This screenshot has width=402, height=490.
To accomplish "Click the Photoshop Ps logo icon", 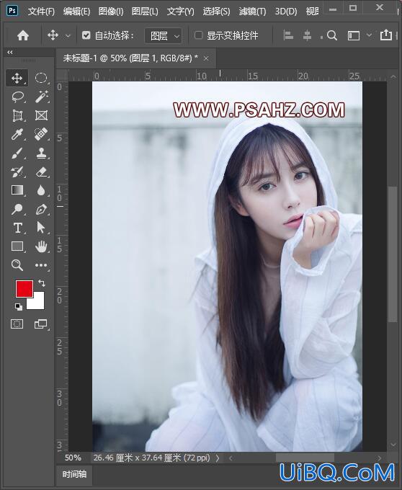I will [12, 11].
